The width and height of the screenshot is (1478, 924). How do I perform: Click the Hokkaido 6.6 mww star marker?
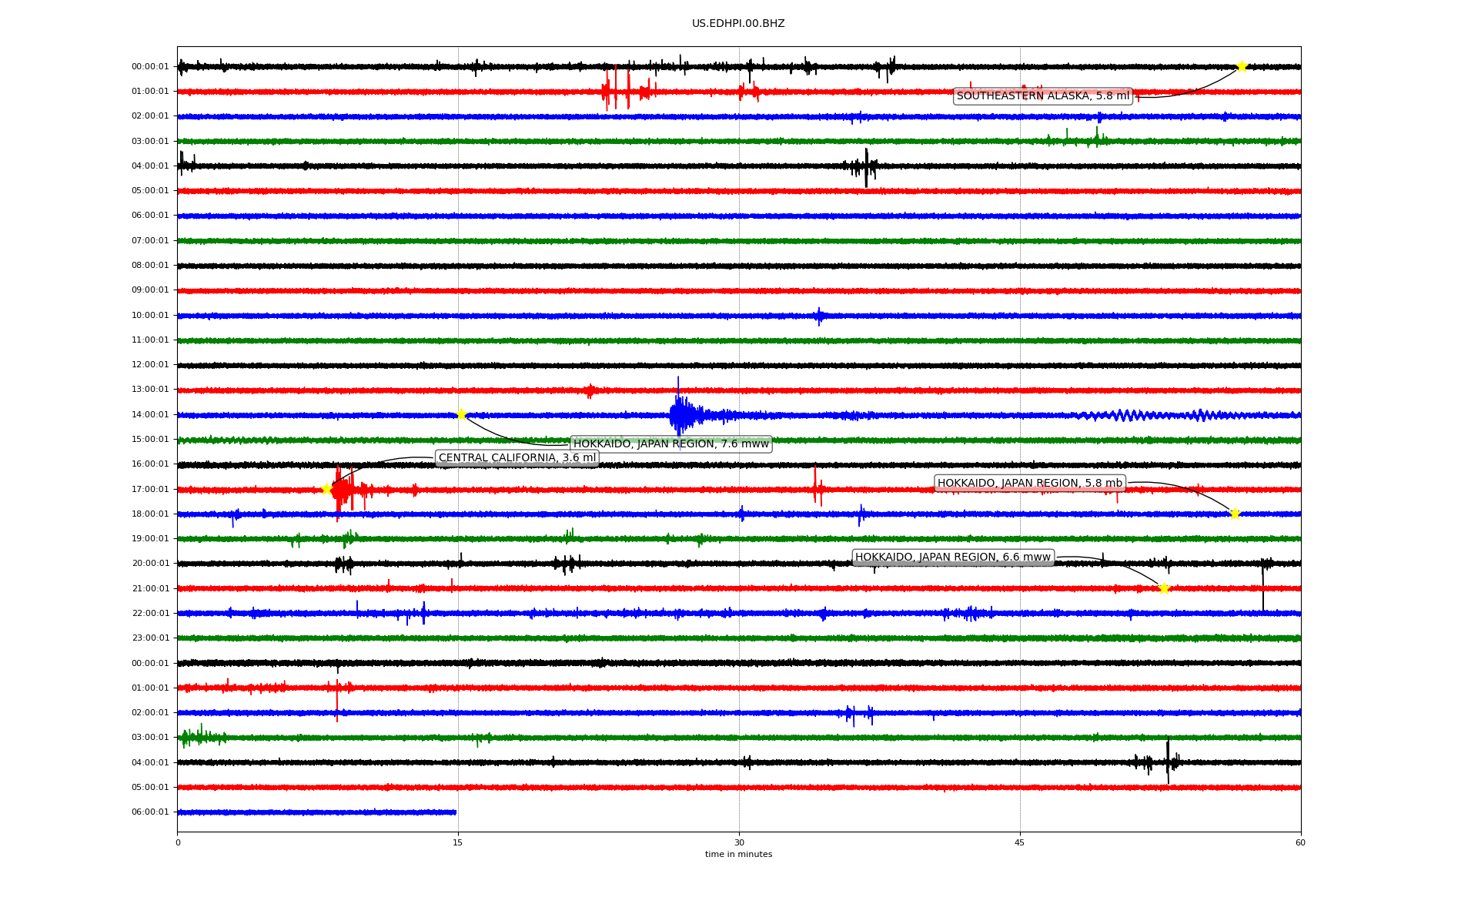[x=1163, y=588]
